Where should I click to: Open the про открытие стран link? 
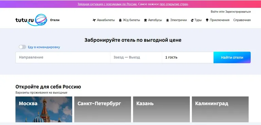(x=174, y=4)
